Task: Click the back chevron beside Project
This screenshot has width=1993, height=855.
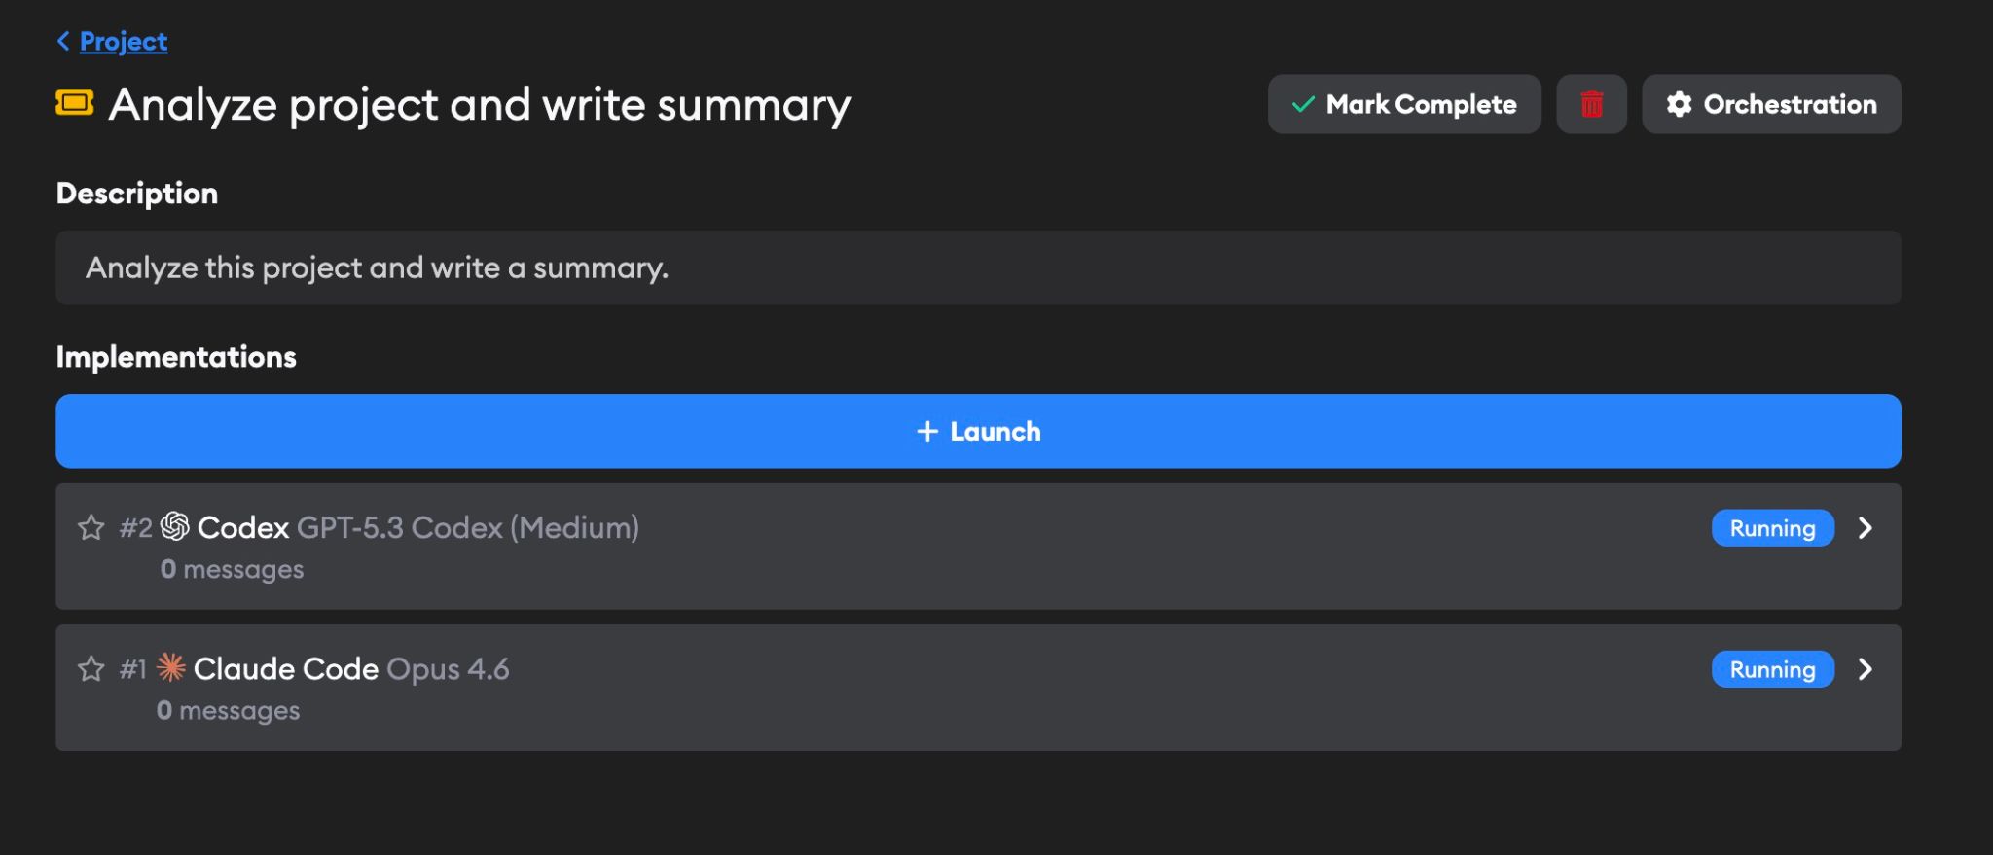Action: click(63, 41)
